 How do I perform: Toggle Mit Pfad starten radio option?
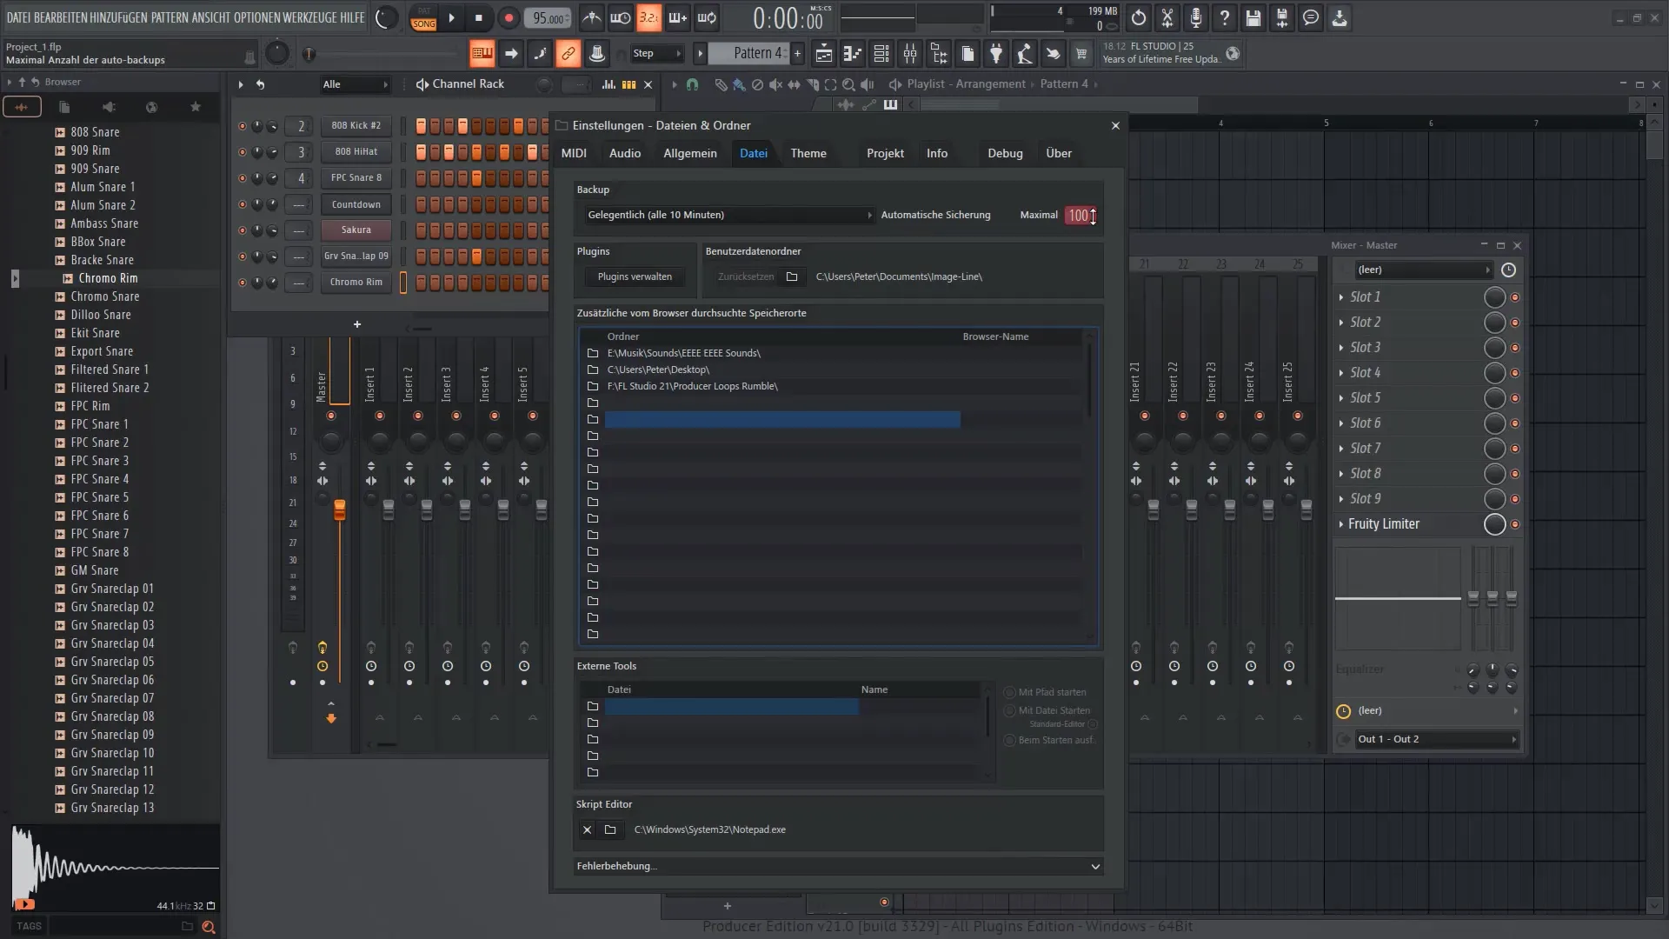1010,693
